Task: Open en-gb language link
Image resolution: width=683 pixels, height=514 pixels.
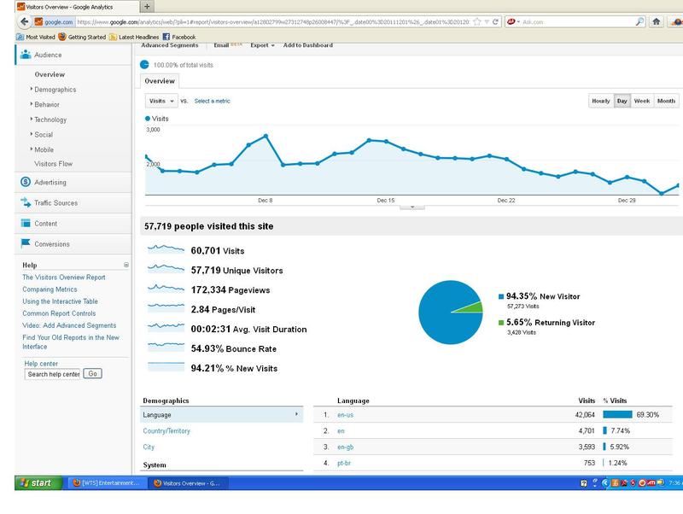Action: tap(346, 447)
